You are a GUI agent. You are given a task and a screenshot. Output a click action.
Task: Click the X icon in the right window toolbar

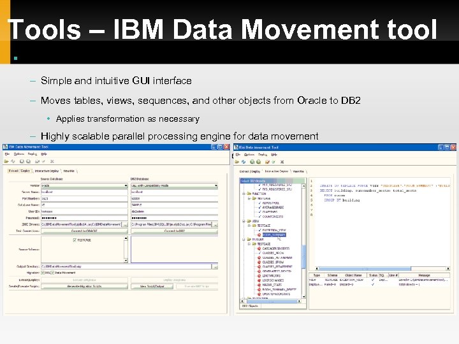coord(282,162)
